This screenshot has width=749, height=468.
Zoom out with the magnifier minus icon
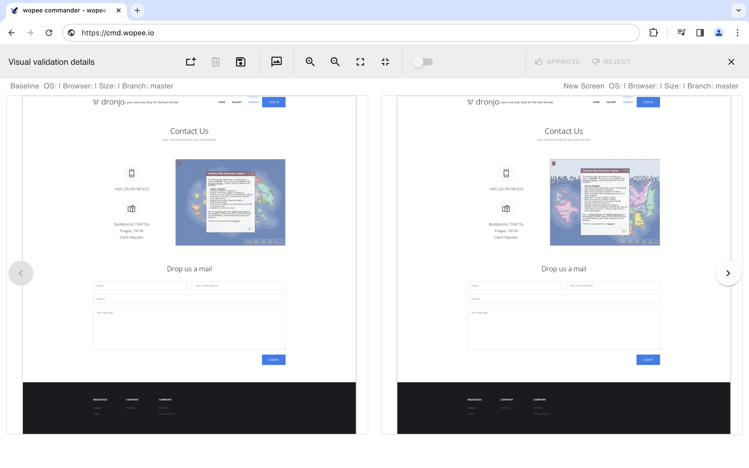tap(335, 62)
